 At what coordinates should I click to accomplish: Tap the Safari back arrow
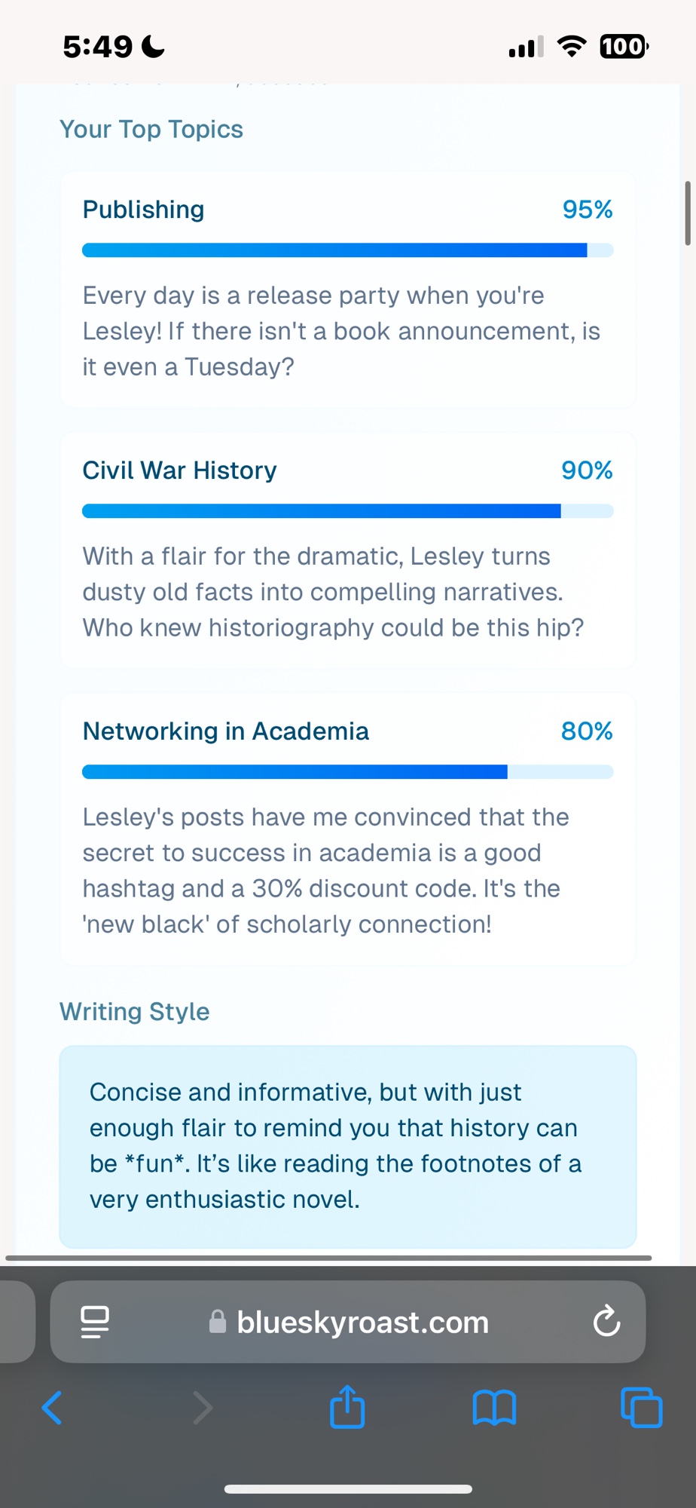[51, 1408]
